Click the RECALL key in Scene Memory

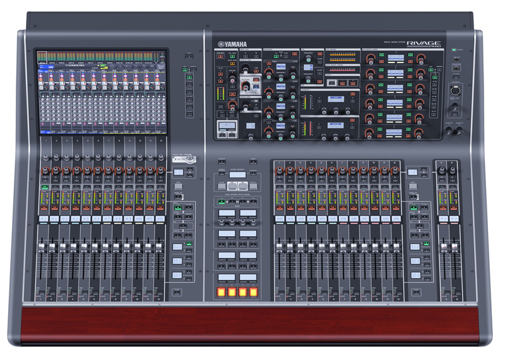(253, 186)
